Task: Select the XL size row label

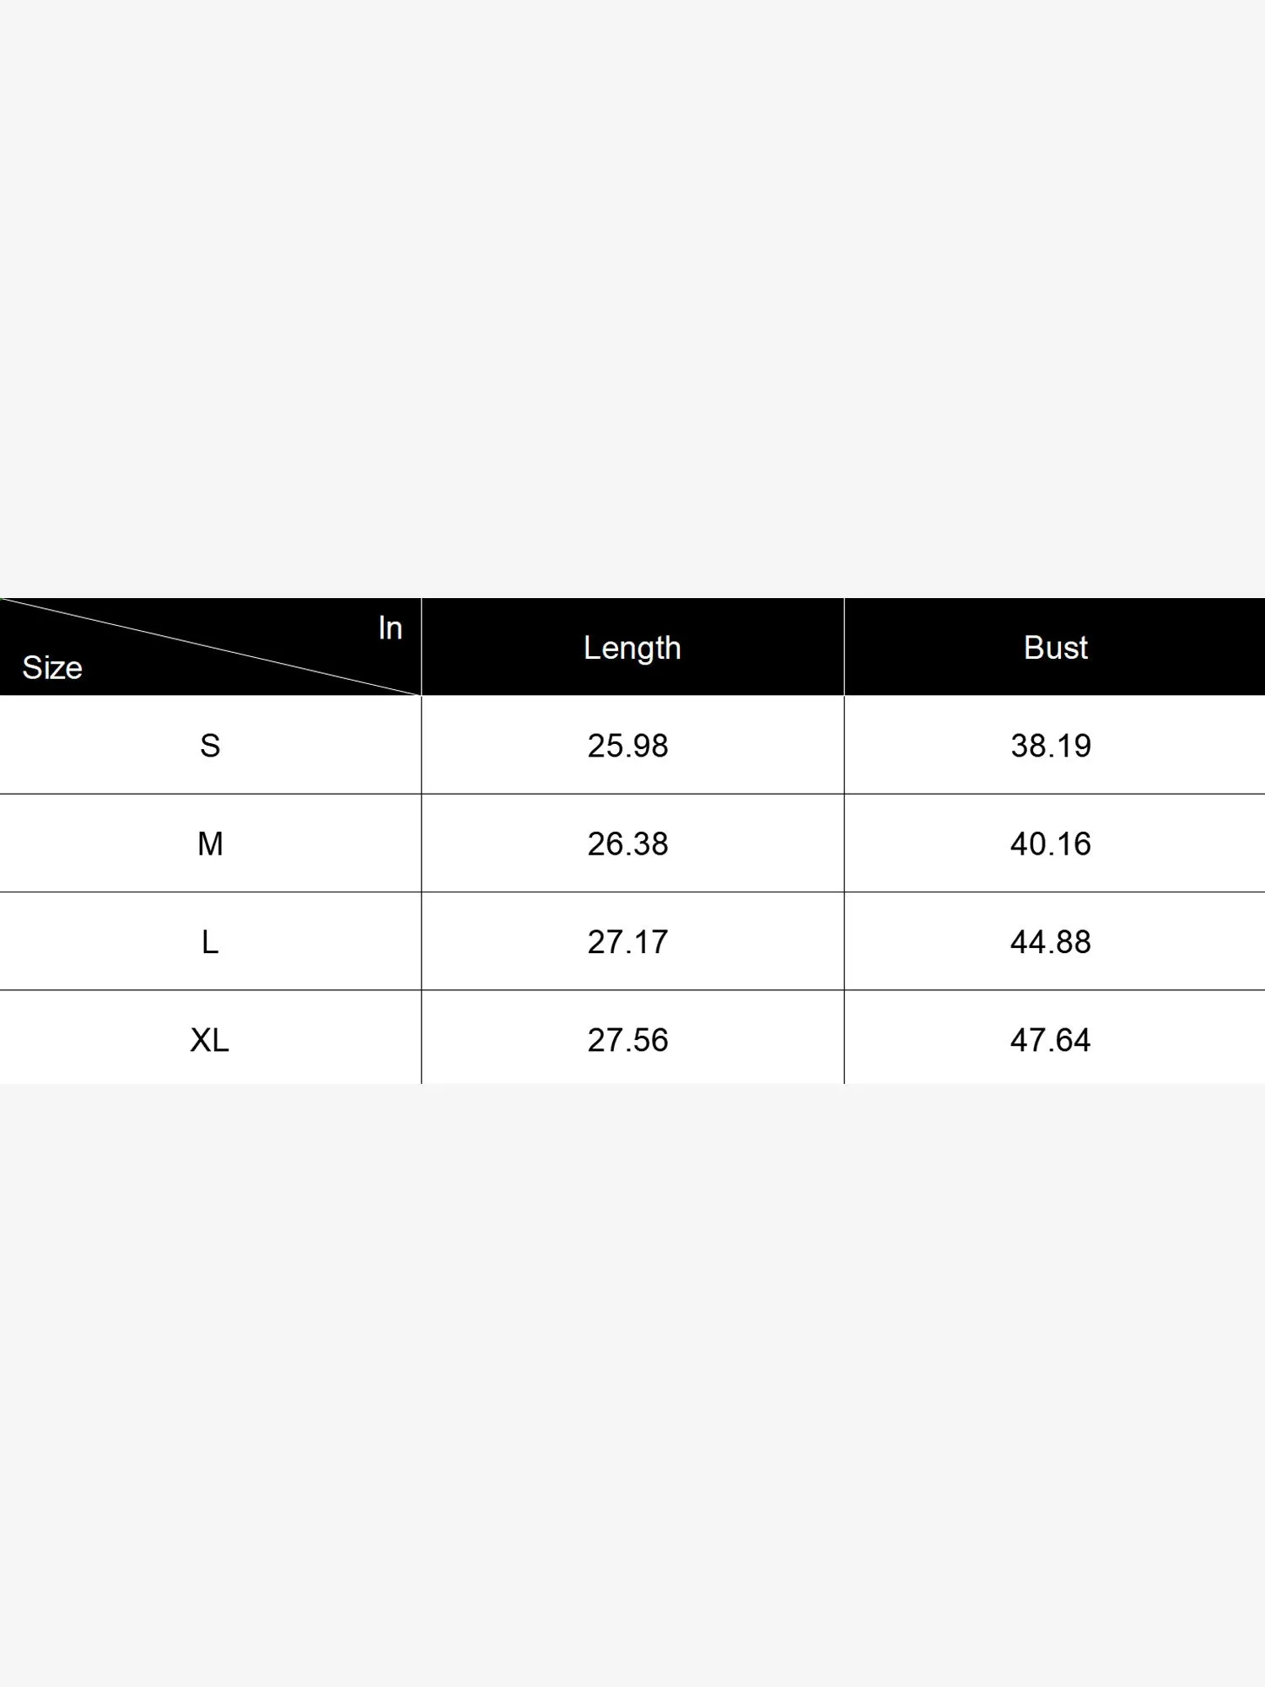Action: pyautogui.click(x=210, y=1040)
